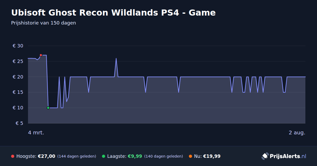The image size is (317, 166).
Task: Click the 144 dagen geleden text
Action: (77, 156)
